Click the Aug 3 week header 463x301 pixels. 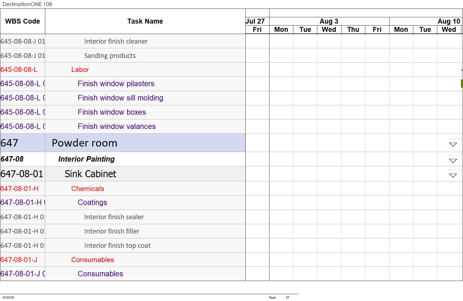(x=329, y=21)
